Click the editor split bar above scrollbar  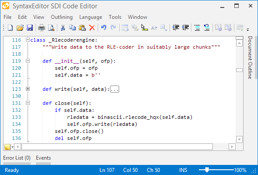click(240, 38)
